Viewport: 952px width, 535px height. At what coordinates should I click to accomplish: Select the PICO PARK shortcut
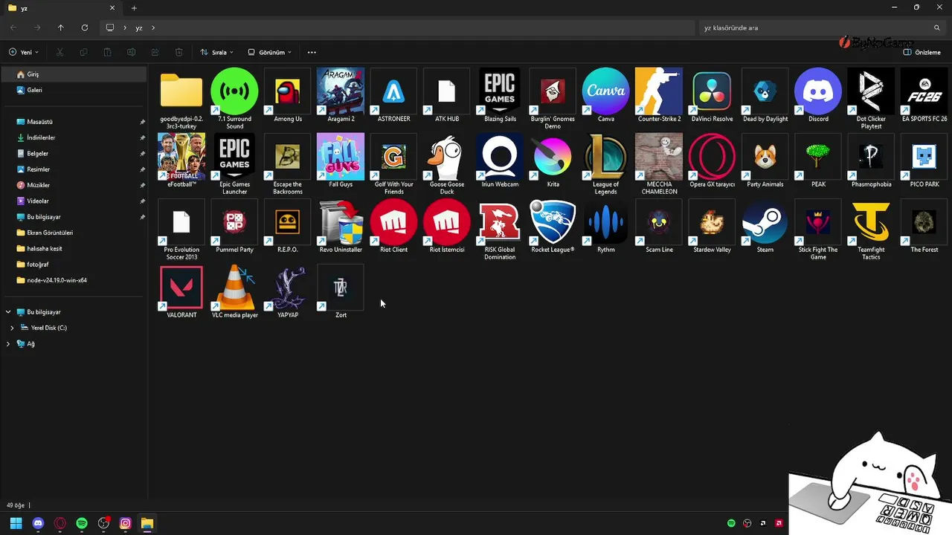(924, 161)
